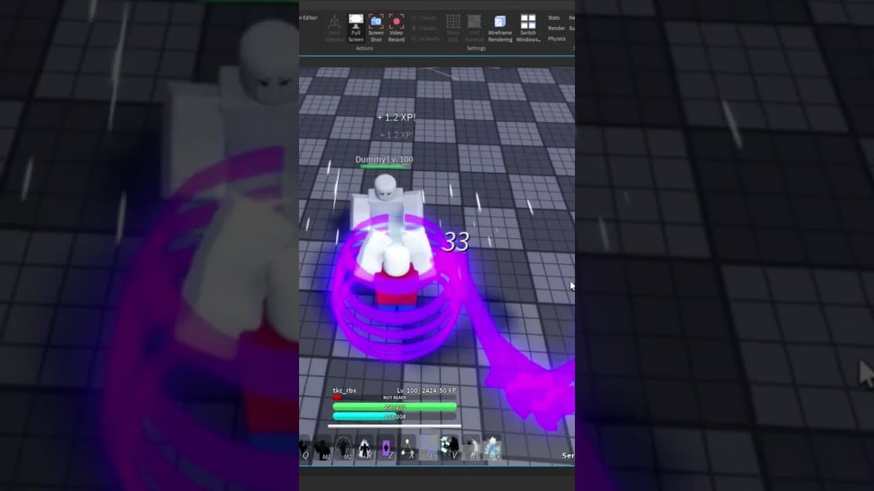Image resolution: width=874 pixels, height=491 pixels.
Task: Activate the N ability slot
Action: [x=492, y=448]
